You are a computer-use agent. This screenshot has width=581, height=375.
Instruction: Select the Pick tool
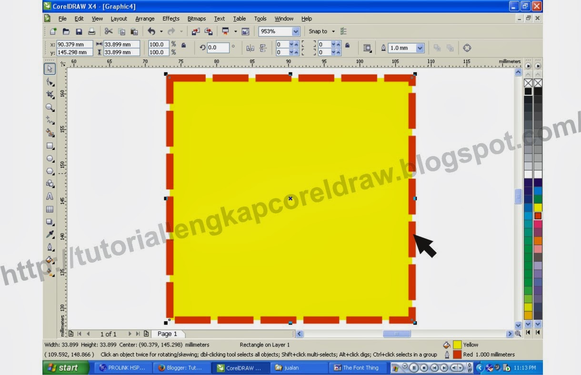click(x=50, y=68)
